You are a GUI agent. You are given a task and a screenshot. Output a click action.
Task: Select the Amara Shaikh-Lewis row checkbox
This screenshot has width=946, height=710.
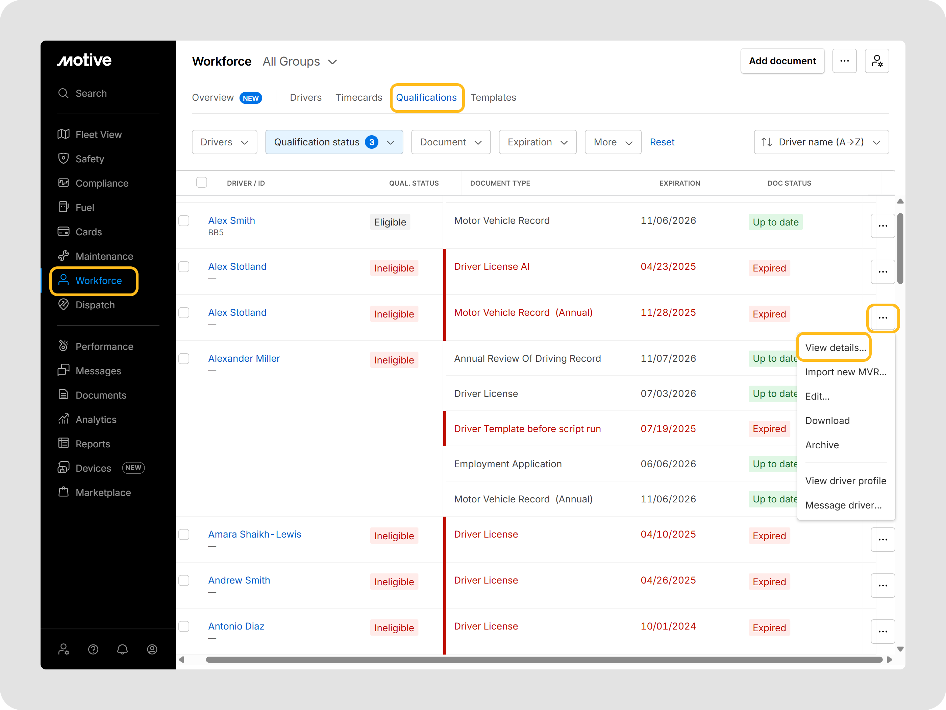coord(184,535)
